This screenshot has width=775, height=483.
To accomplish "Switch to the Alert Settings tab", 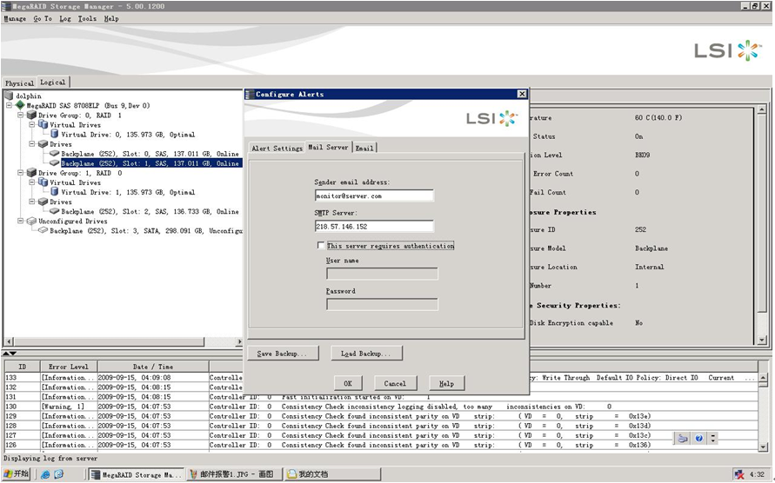I will point(277,149).
